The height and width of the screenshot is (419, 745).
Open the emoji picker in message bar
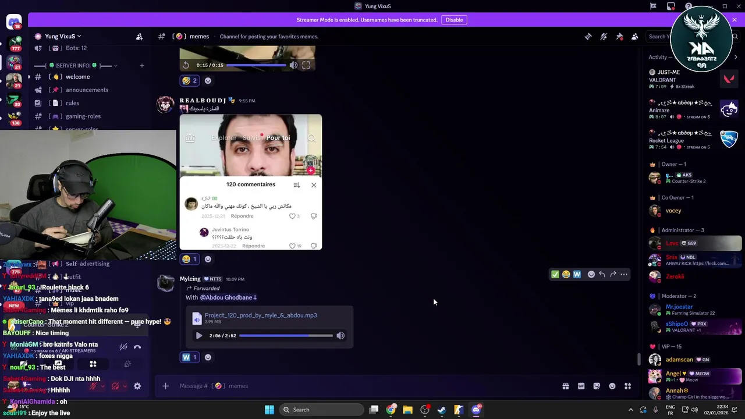pos(612,386)
